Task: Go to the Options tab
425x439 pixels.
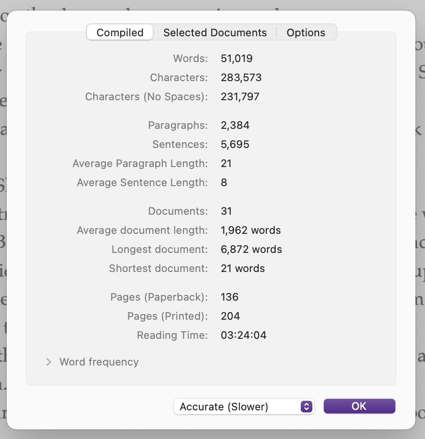Action: click(x=306, y=32)
